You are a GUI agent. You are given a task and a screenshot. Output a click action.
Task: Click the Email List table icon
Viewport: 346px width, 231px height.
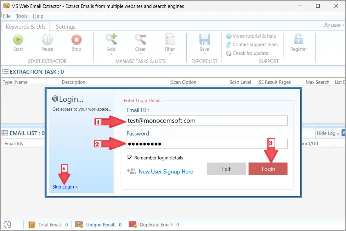coord(5,133)
